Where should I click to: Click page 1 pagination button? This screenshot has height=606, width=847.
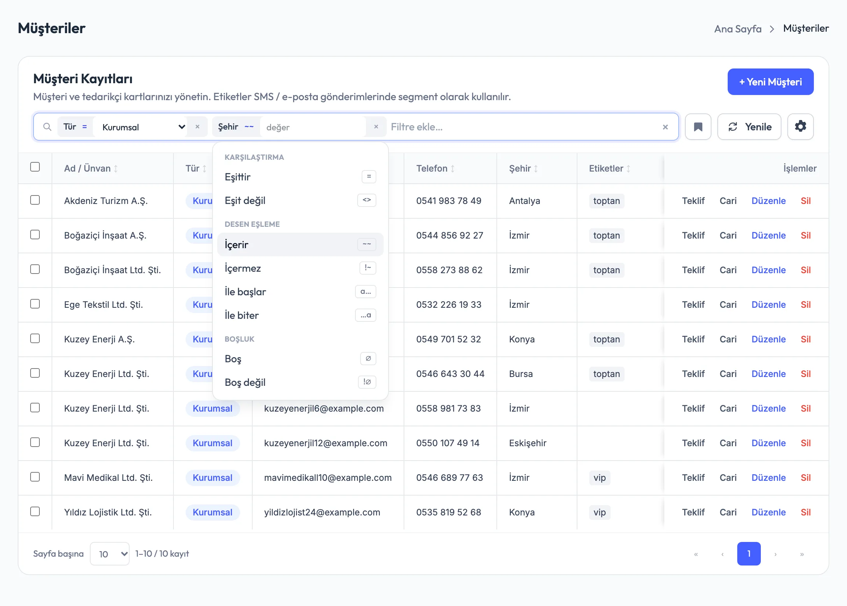coord(749,554)
